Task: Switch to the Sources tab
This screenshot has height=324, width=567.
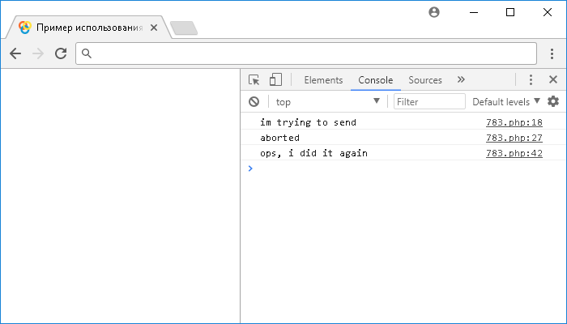Action: point(425,80)
